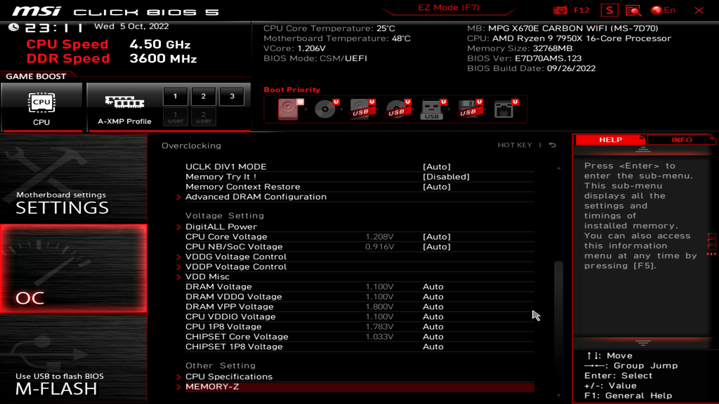Expand Advanced DRAM Configuration submenu
This screenshot has height=404, width=719.
256,196
